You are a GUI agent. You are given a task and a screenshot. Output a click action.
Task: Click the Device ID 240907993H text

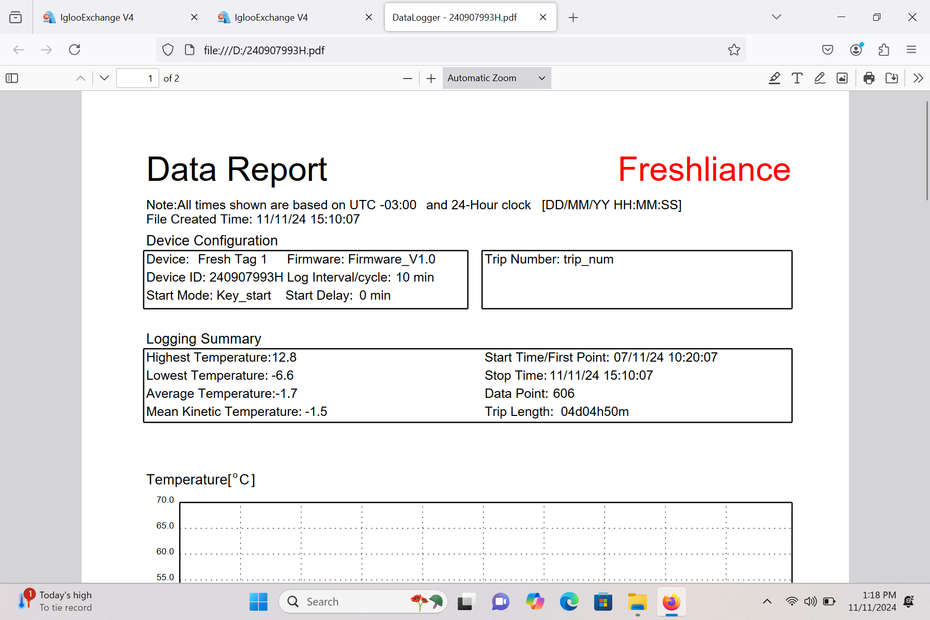[215, 277]
